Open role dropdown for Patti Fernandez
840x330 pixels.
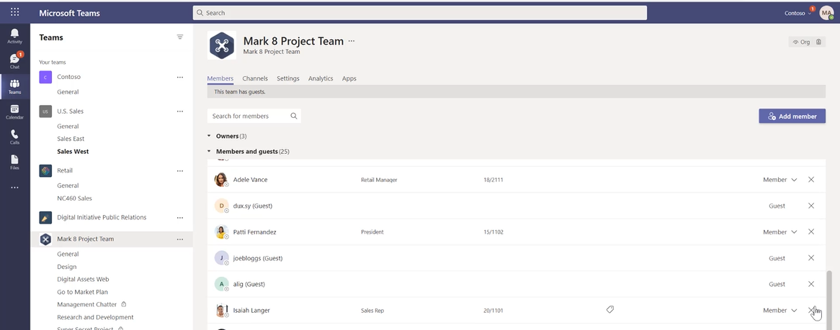[780, 232]
